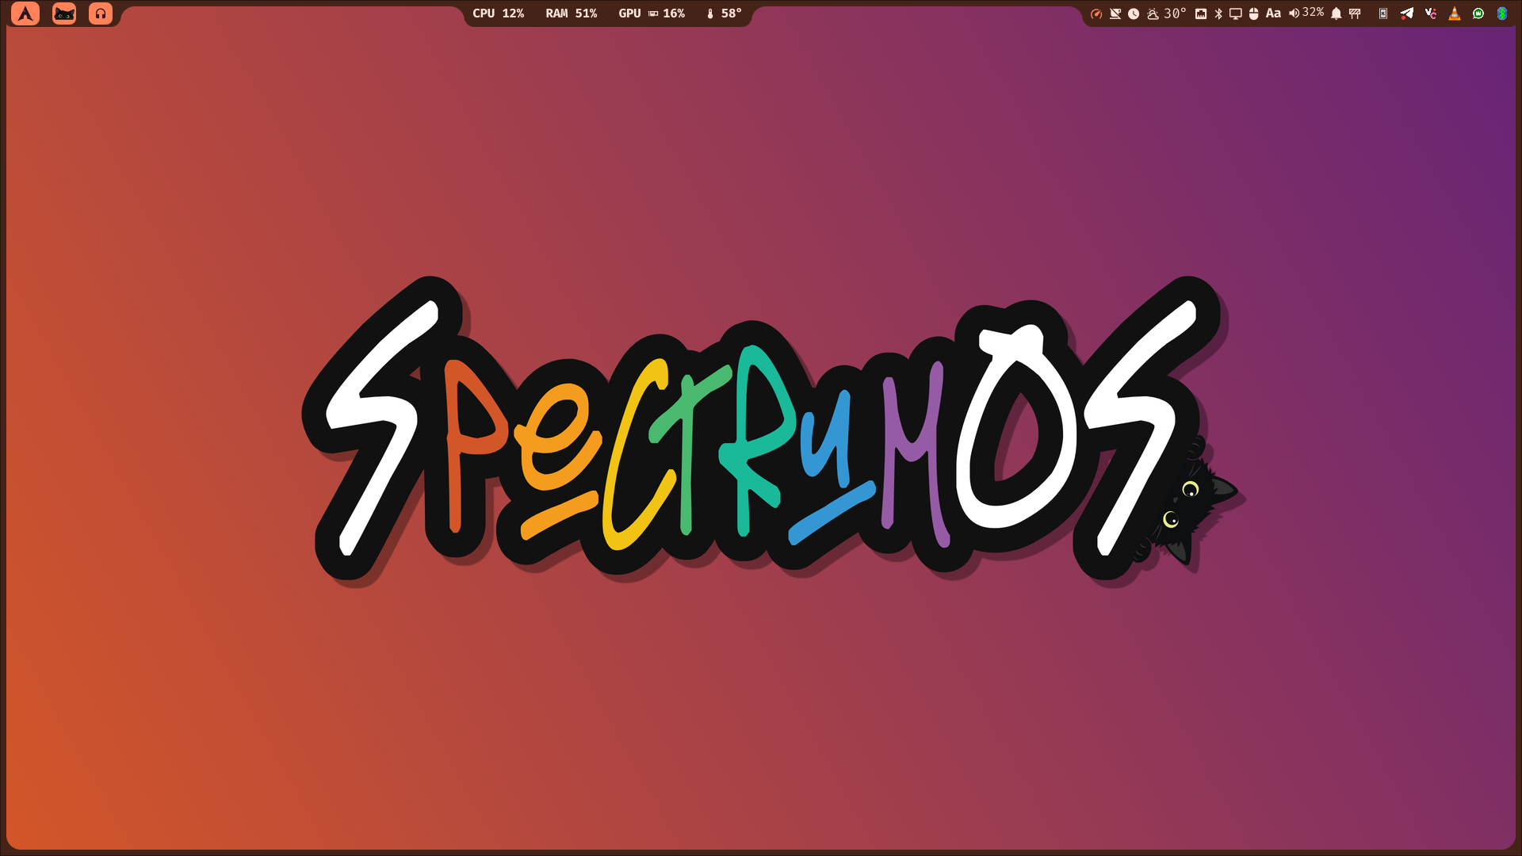Toggle the Bluetooth tray symbol beside monitor icon
This screenshot has height=856, width=1522.
click(x=1218, y=13)
